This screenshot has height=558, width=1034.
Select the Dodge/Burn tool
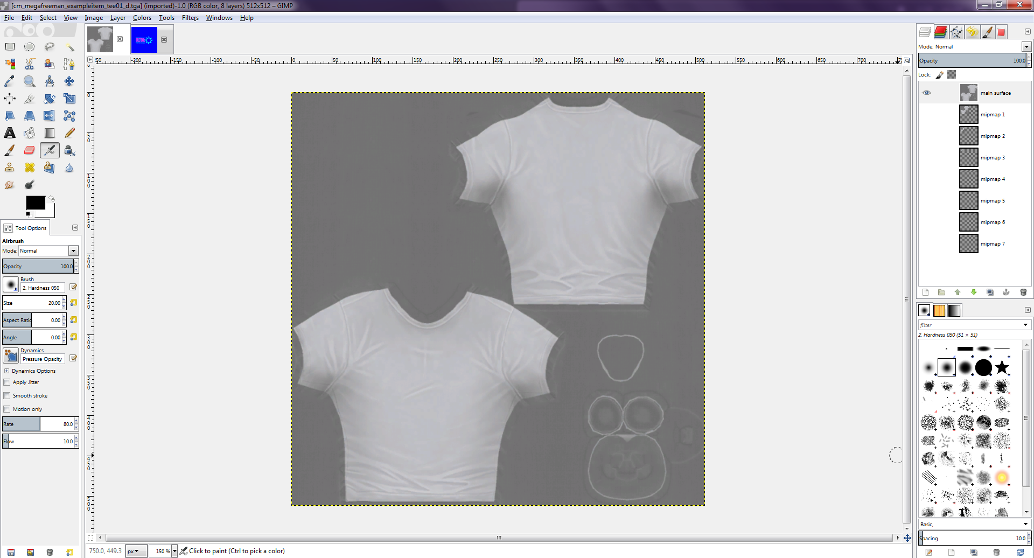(x=30, y=185)
